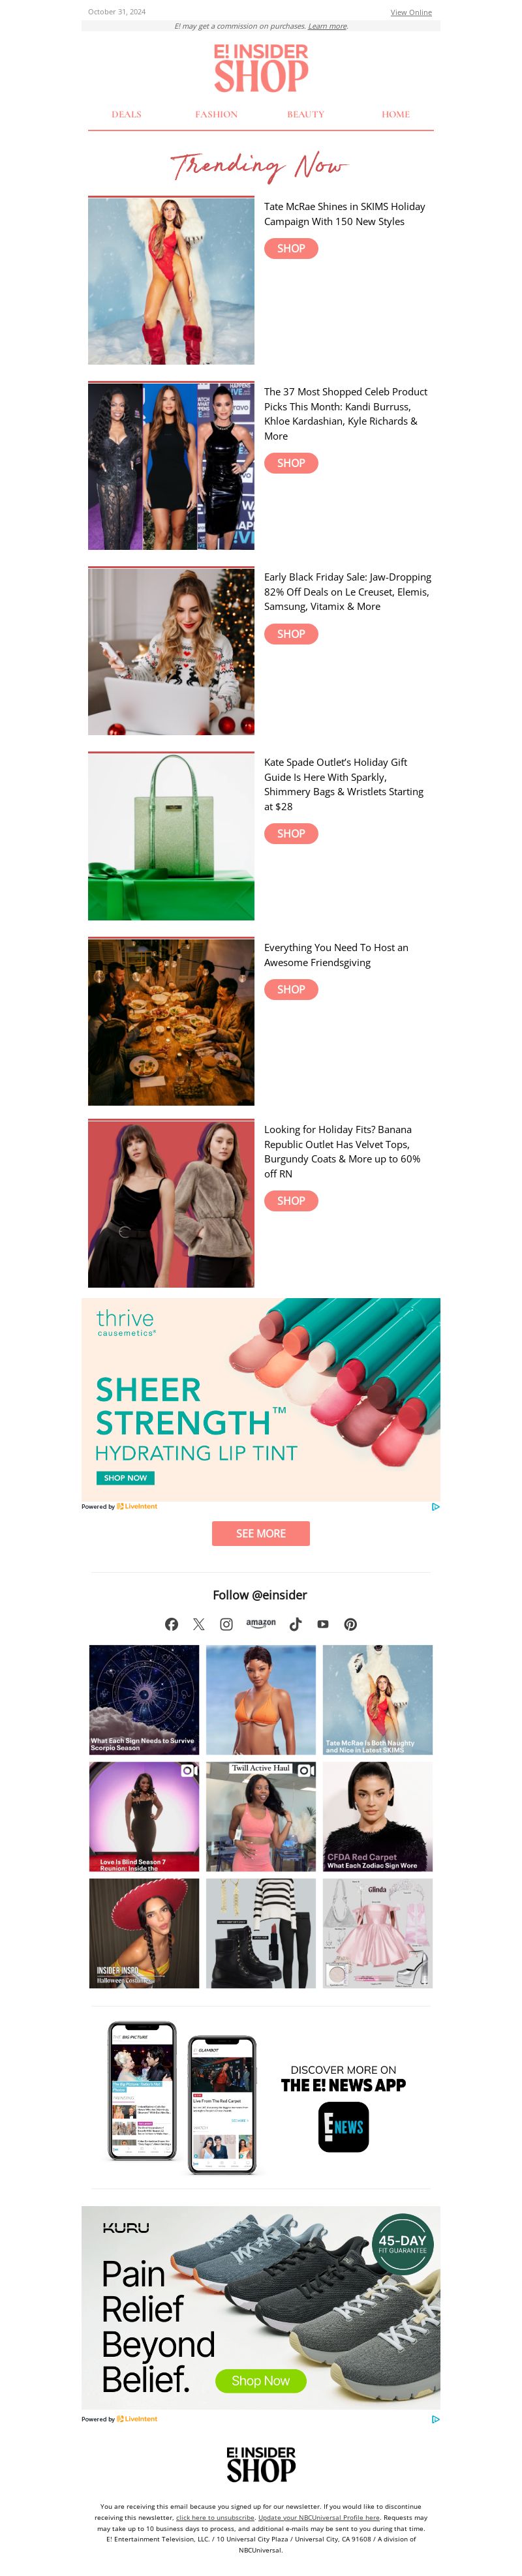Click SHOP under Tate McRae SKIMS article

[291, 248]
